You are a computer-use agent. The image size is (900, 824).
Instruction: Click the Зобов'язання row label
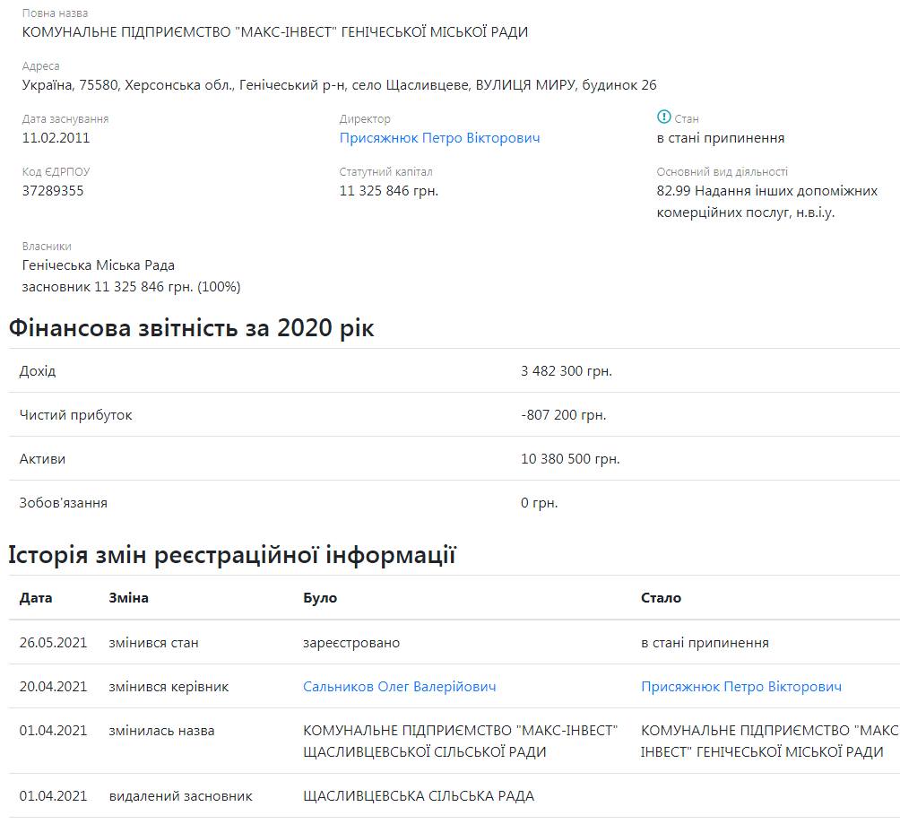click(63, 503)
